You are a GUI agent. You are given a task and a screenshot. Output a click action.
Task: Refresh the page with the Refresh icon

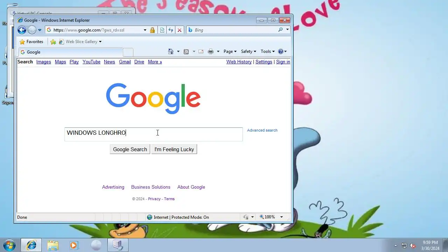pos(171,30)
